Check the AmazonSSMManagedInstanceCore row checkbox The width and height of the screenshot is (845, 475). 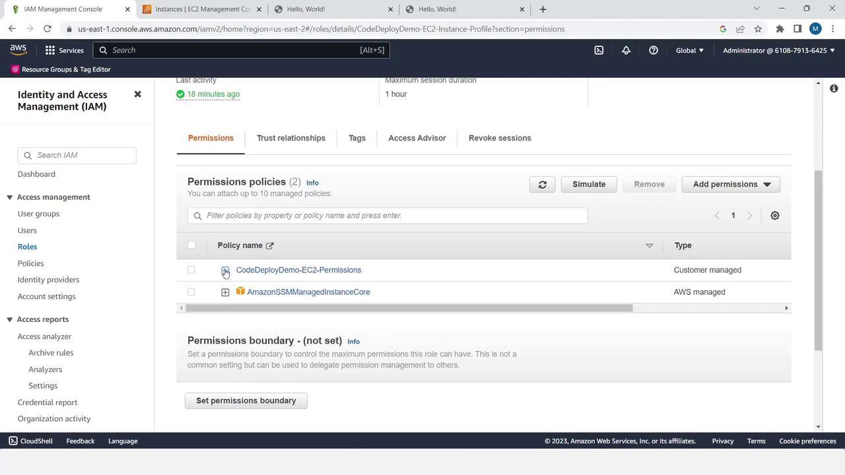[191, 292]
